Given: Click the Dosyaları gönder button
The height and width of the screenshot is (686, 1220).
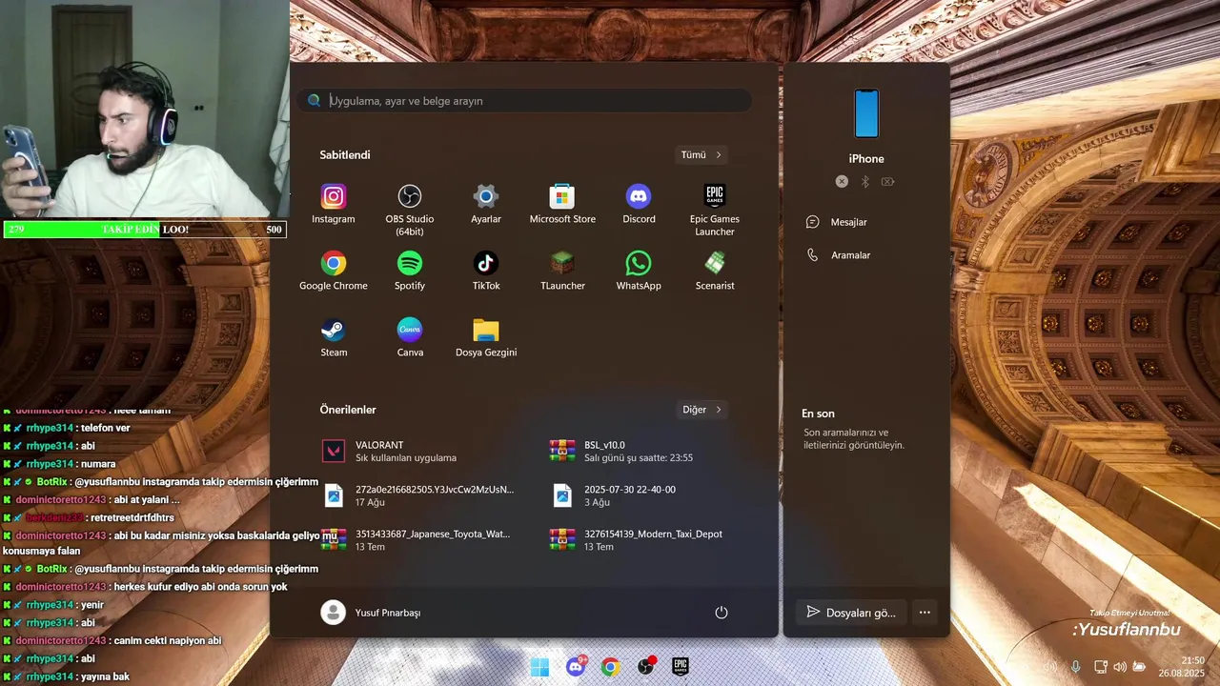Looking at the screenshot, I should click(851, 613).
